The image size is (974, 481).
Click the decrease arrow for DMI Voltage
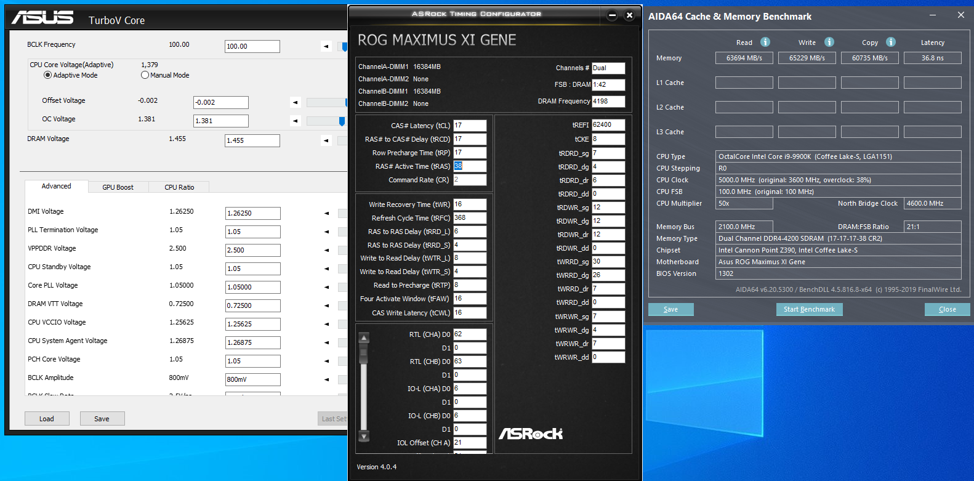(327, 213)
